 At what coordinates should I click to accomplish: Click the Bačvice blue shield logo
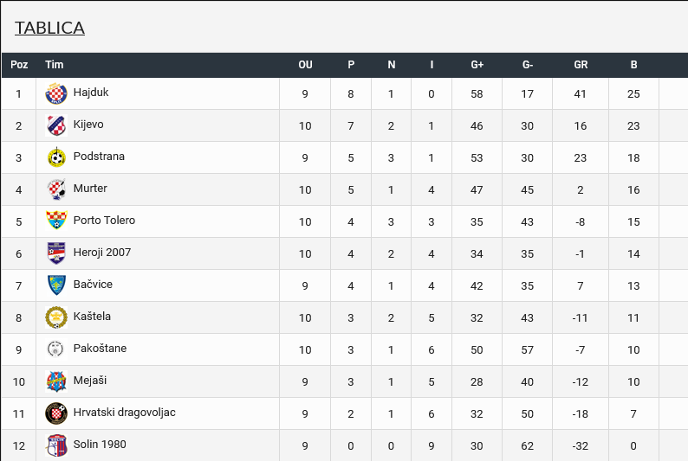tap(56, 285)
